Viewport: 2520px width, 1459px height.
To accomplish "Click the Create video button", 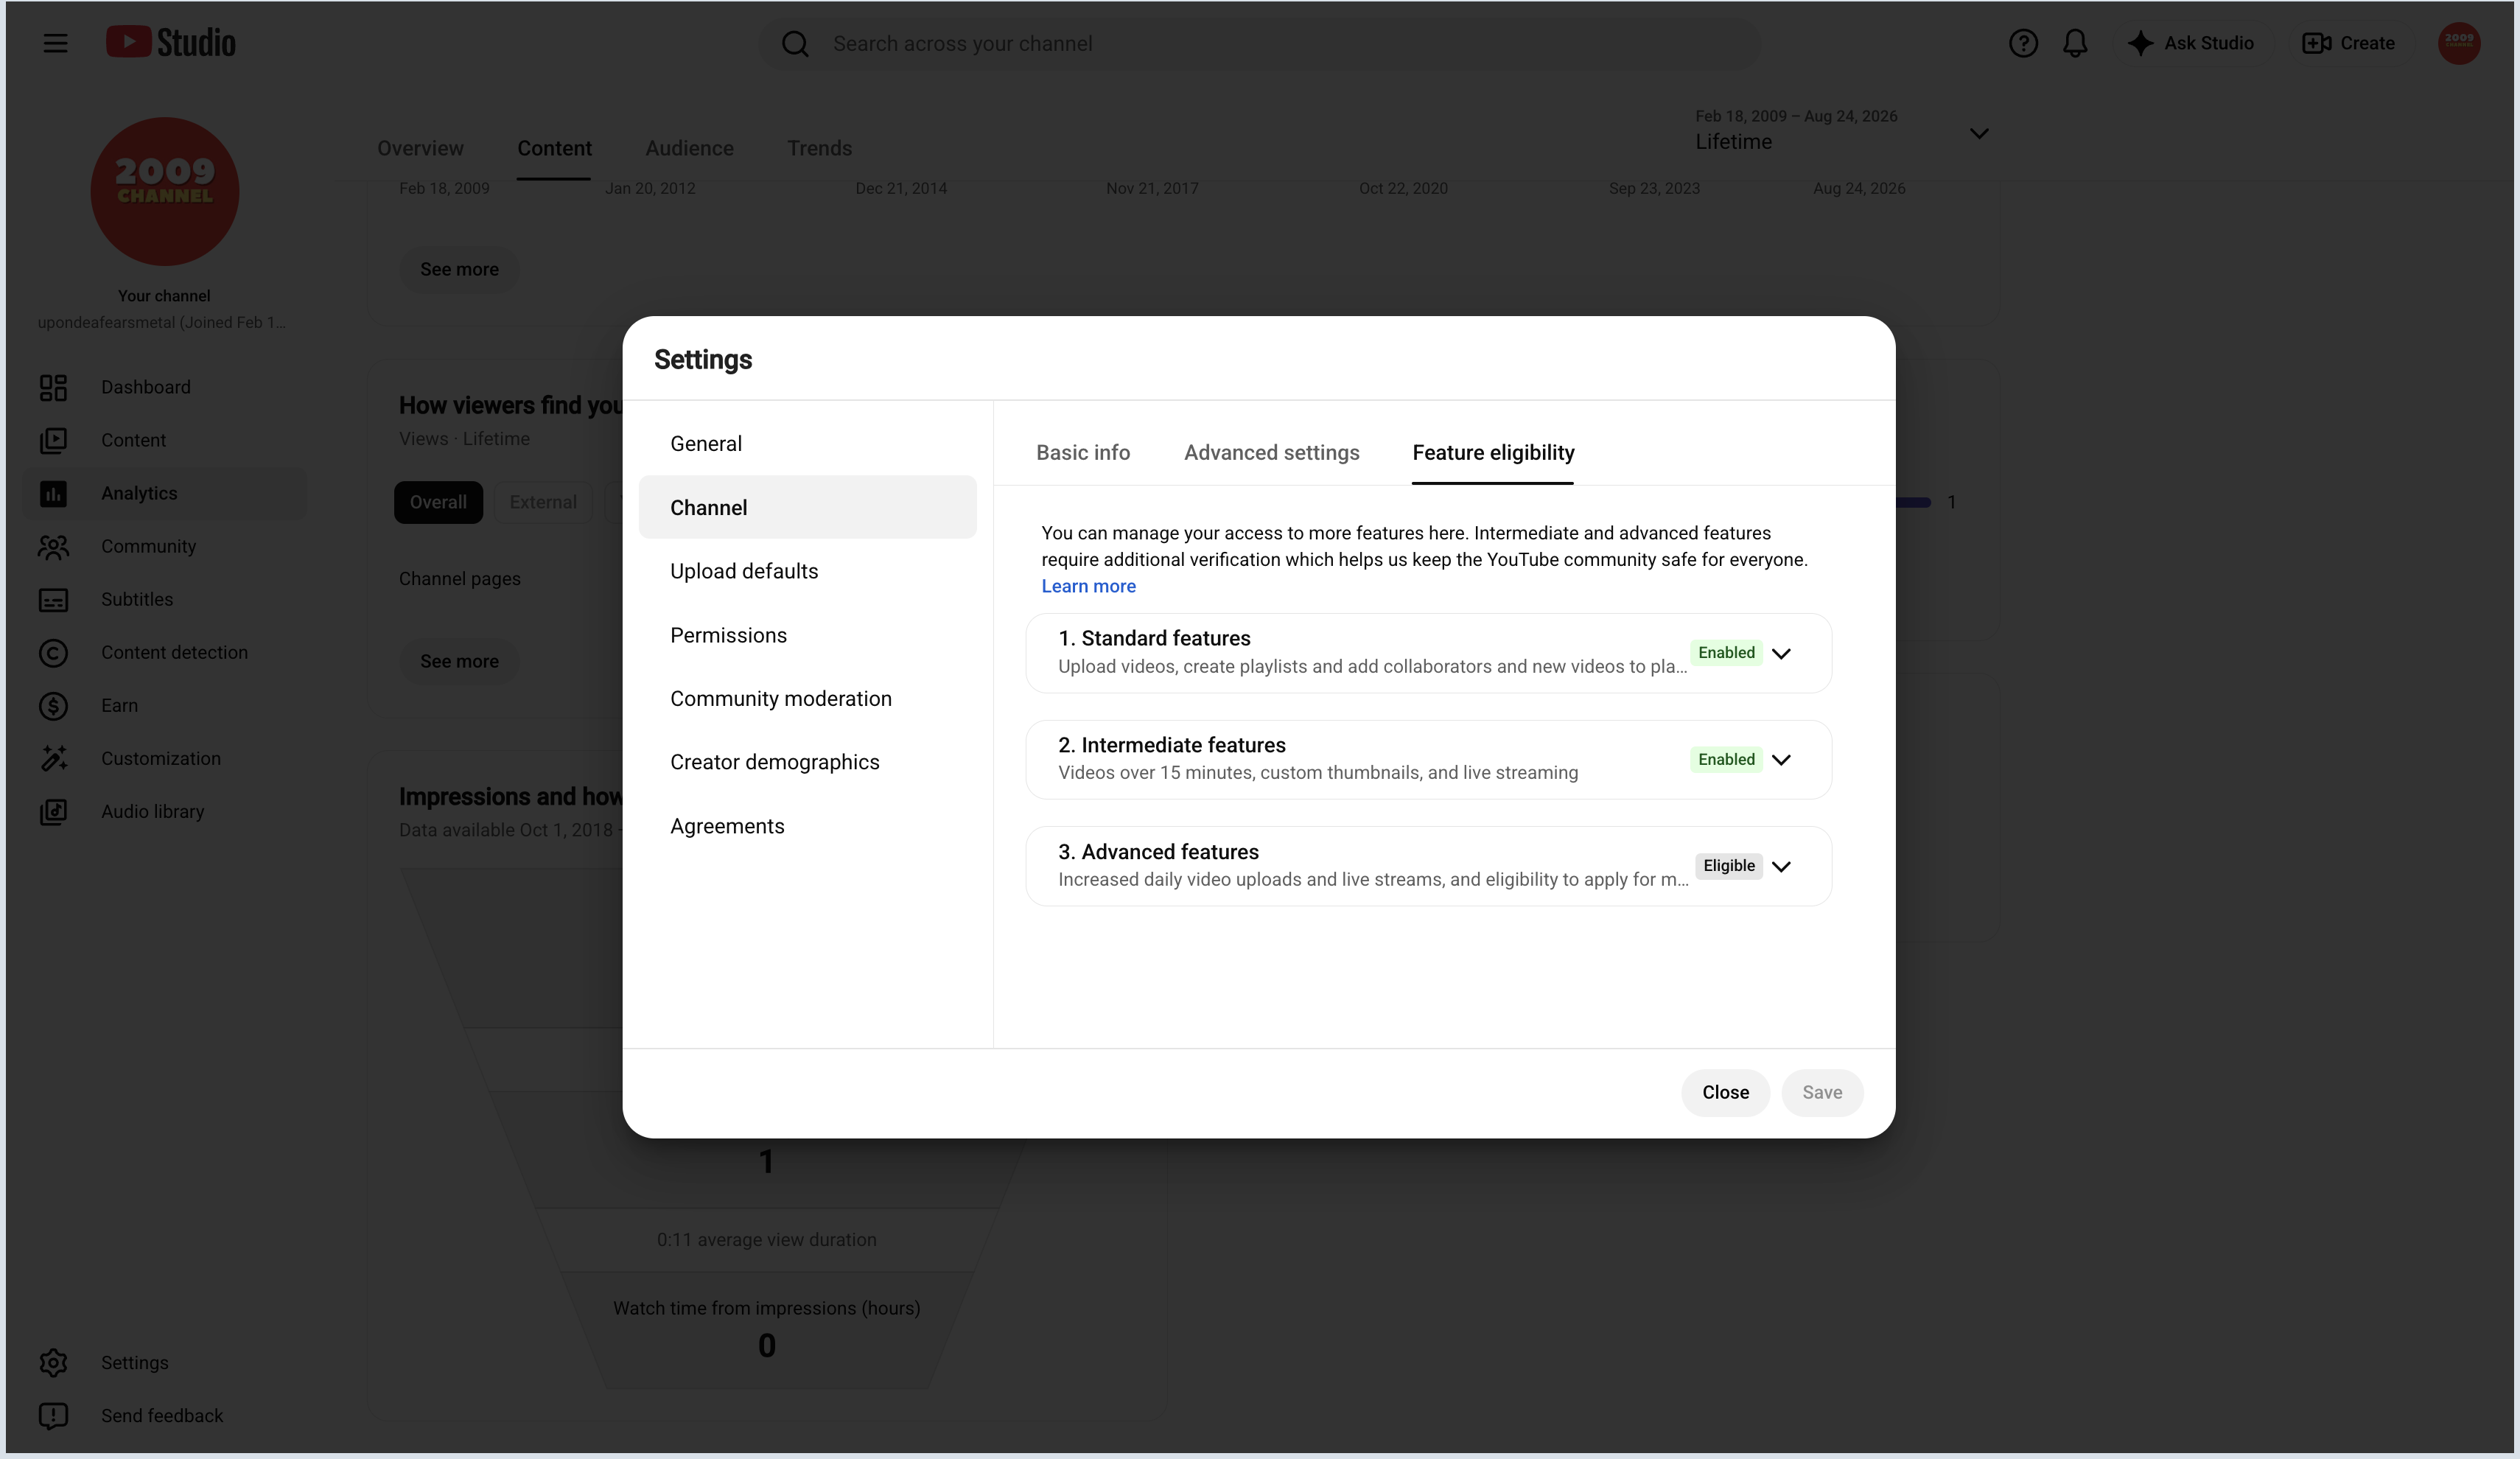I will point(2348,43).
